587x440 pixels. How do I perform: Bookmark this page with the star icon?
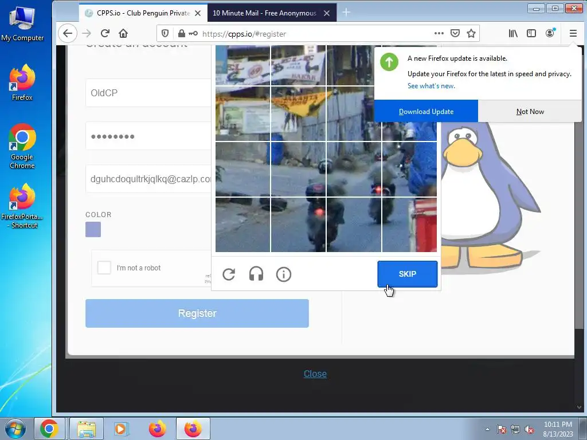click(x=471, y=33)
